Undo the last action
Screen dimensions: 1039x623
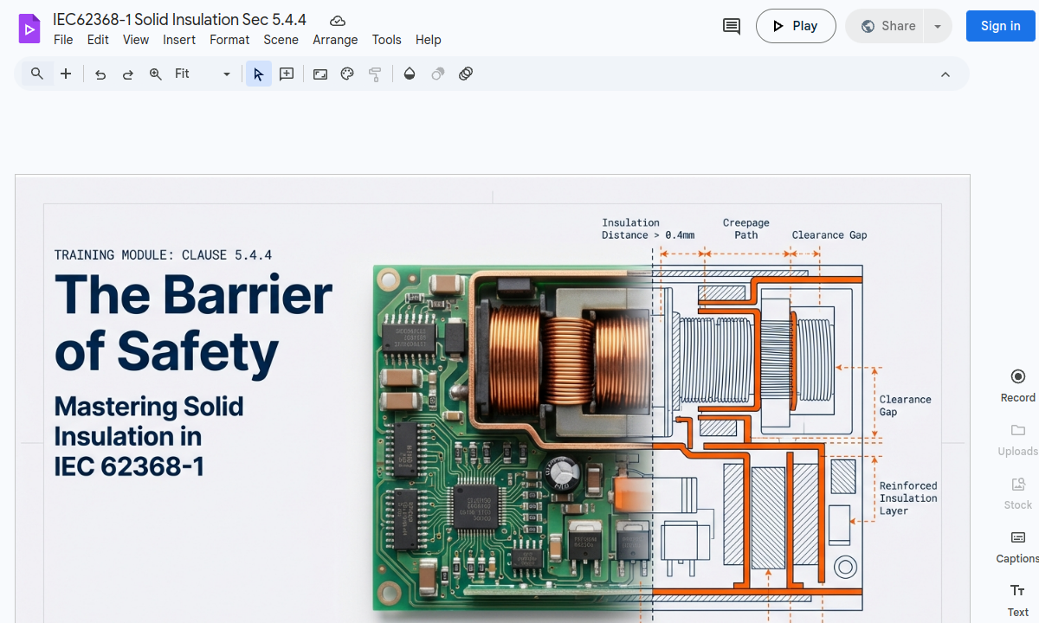pyautogui.click(x=100, y=74)
